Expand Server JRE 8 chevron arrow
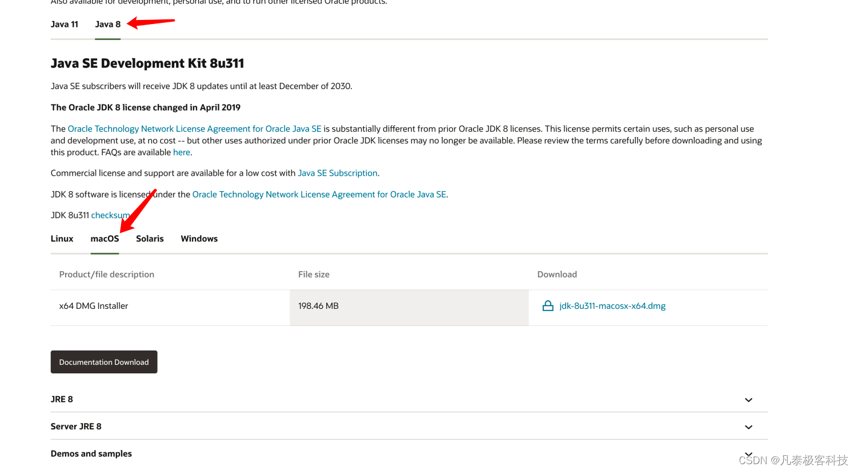 [x=748, y=427]
